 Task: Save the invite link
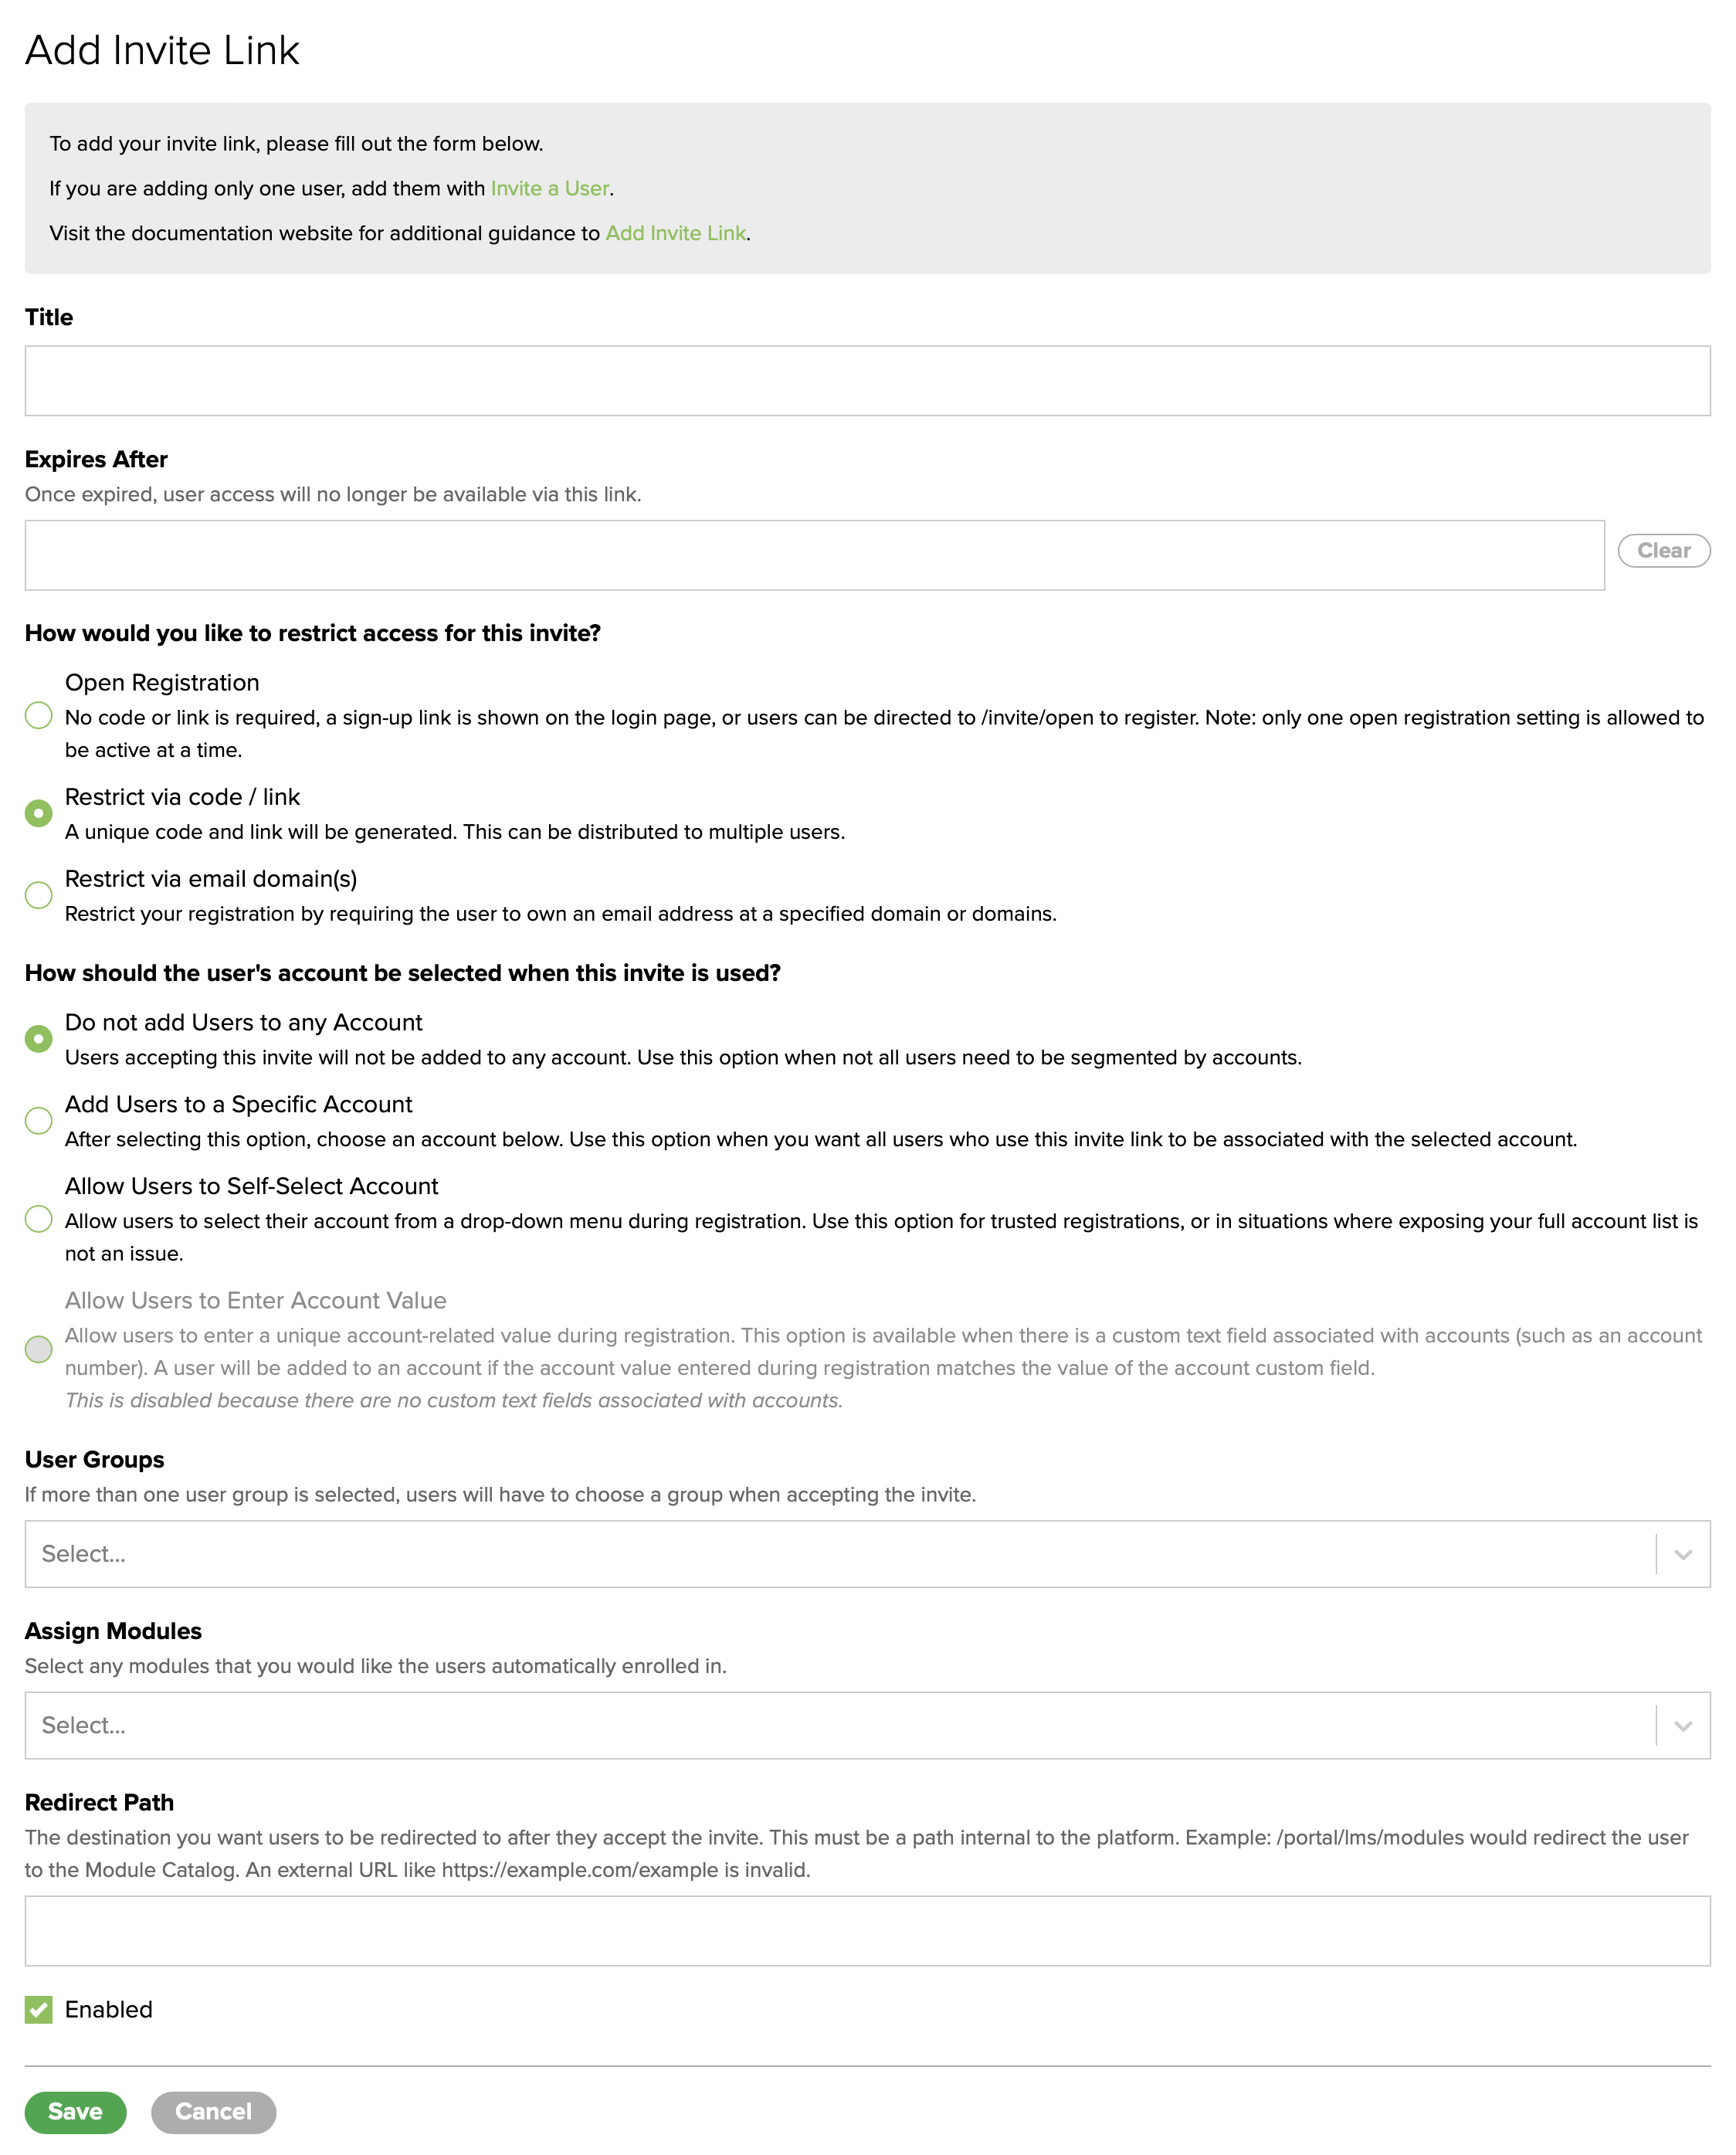(75, 2112)
